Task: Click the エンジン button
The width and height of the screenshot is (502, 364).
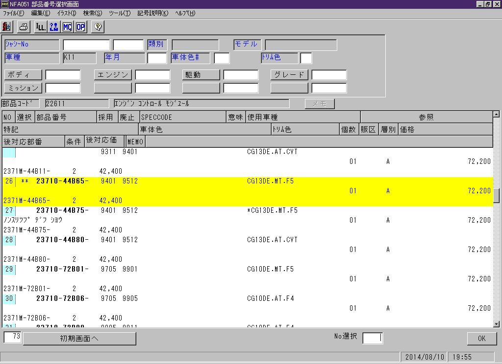Action: coord(113,75)
